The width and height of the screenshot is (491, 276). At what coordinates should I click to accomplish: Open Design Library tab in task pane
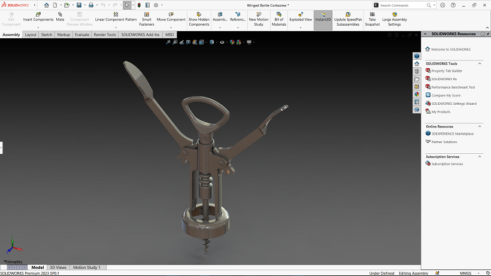point(417,71)
